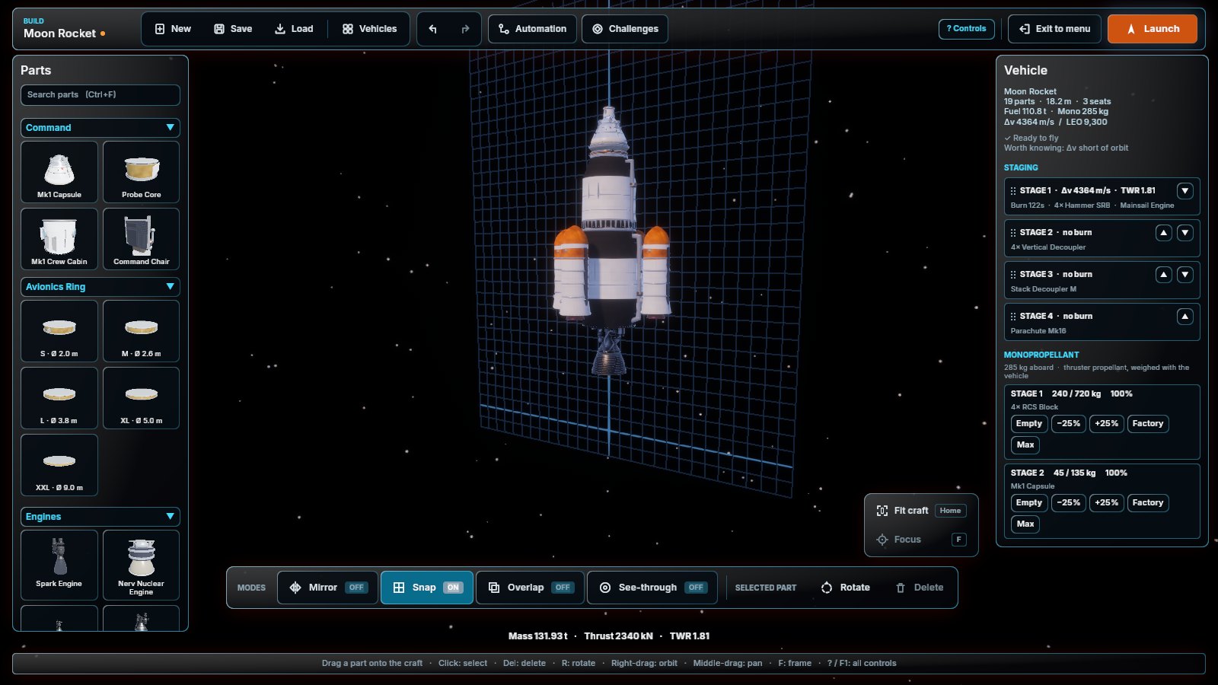
Task: Fit craft to view
Action: pos(921,511)
